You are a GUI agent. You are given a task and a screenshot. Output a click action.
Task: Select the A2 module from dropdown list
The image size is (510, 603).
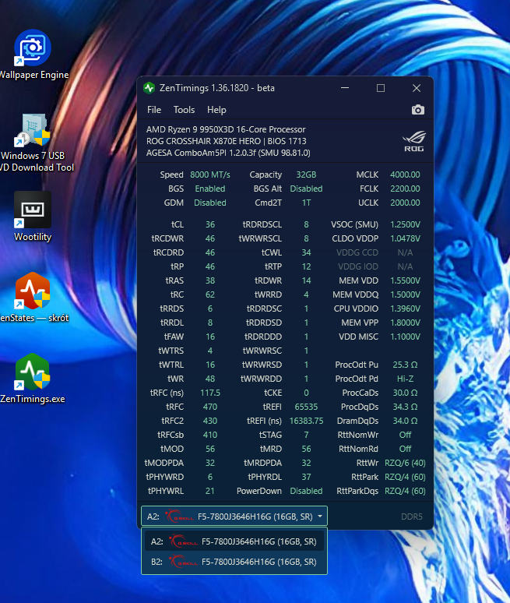(234, 541)
